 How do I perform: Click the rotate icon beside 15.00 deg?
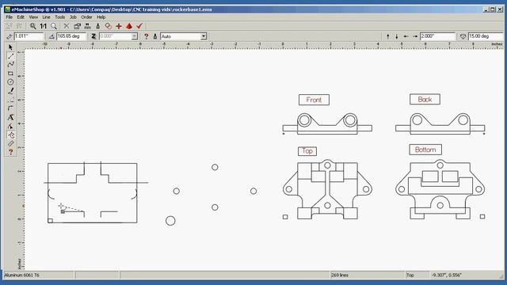click(x=463, y=36)
